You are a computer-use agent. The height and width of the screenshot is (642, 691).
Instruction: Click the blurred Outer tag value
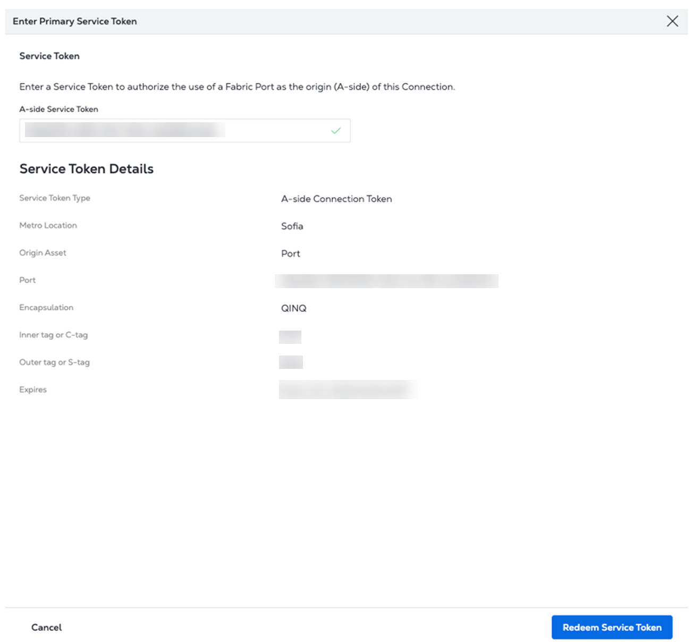click(291, 362)
